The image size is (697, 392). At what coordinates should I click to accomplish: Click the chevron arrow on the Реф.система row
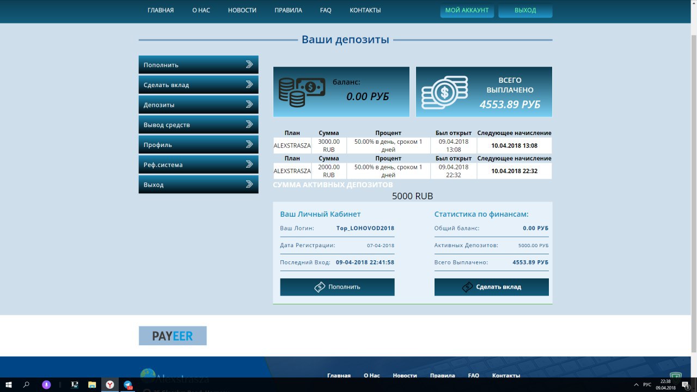[249, 164]
